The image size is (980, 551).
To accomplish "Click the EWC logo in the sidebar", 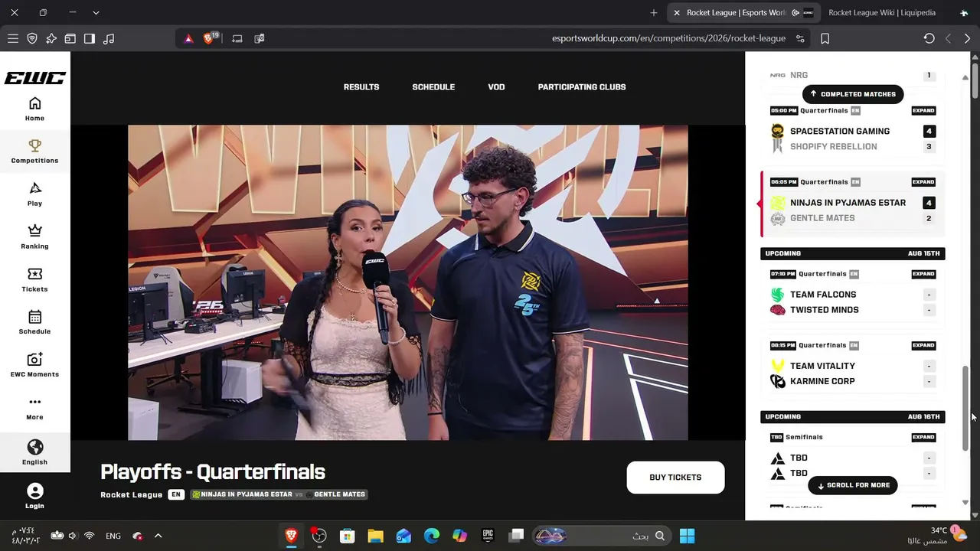I will point(35,78).
